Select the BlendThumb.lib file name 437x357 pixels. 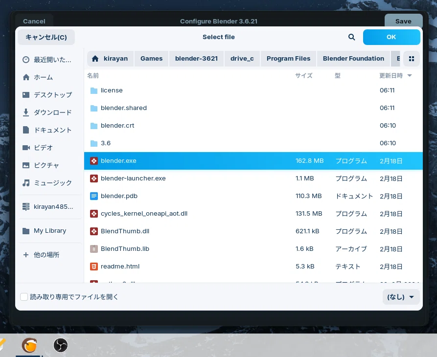[125, 248]
